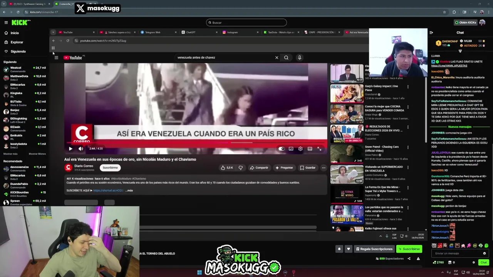493x277 pixels.
Task: Play the YouTube video in the stream
Action: coord(70,149)
